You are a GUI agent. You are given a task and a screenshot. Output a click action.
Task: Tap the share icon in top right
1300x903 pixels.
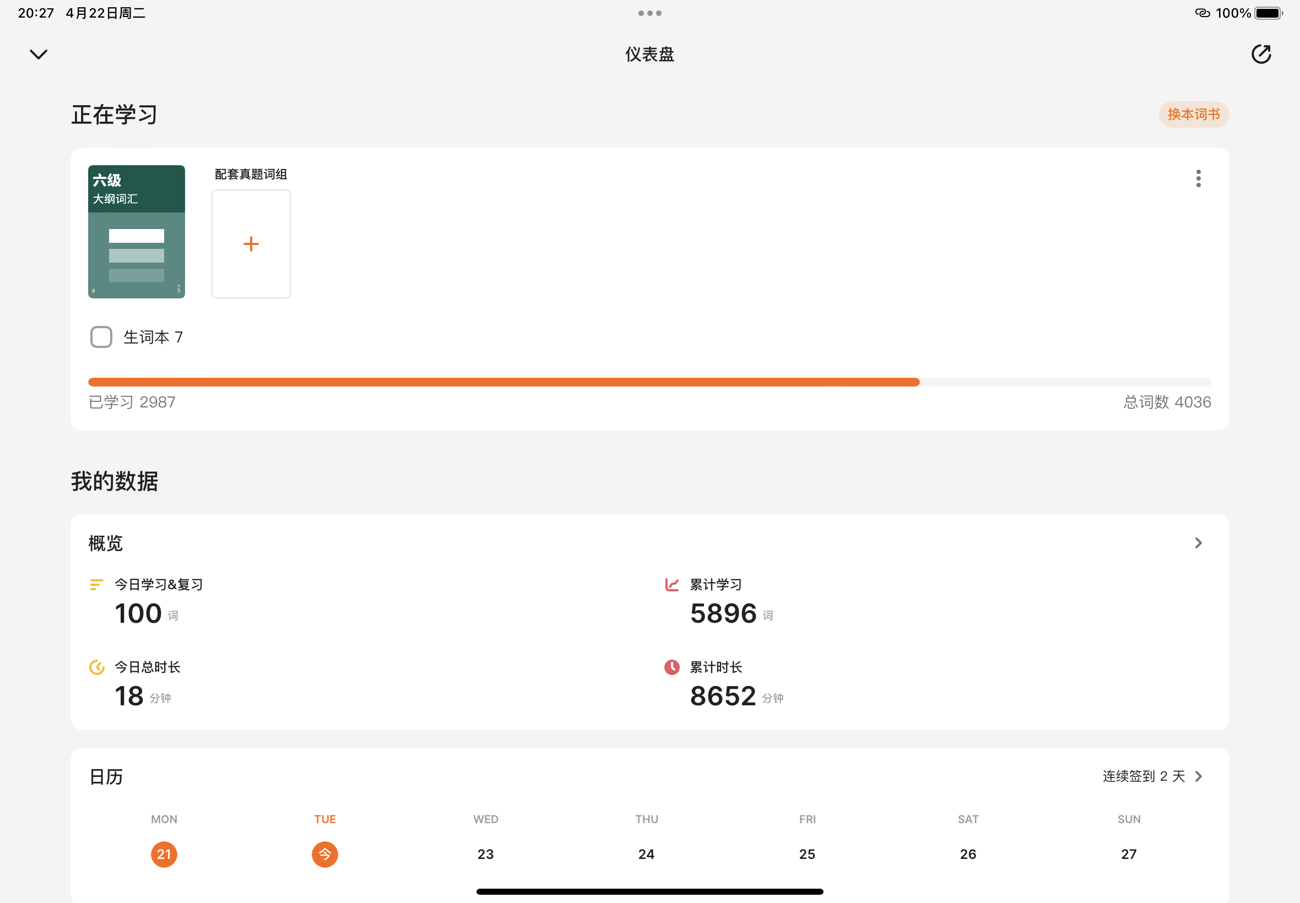(x=1260, y=55)
